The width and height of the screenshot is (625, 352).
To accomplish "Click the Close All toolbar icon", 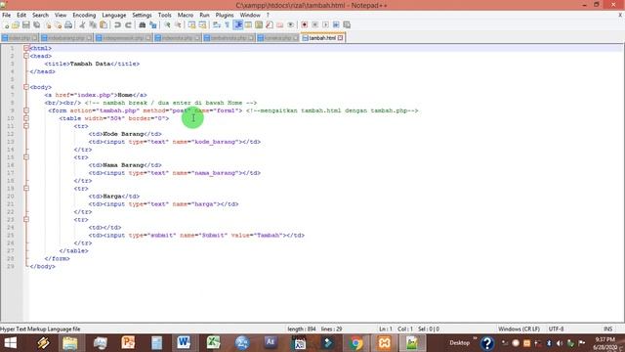I will pyautogui.click(x=59, y=24).
